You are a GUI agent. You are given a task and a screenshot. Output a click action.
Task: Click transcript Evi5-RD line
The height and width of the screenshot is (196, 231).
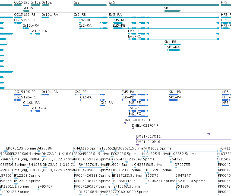click(x=166, y=23)
